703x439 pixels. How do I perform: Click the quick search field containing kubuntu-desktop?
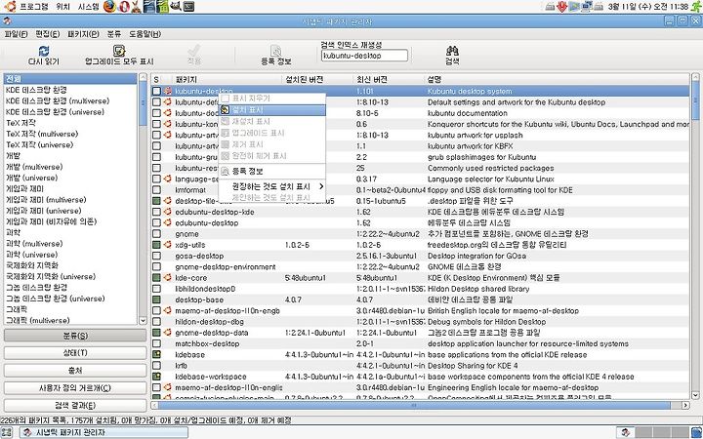[x=364, y=56]
